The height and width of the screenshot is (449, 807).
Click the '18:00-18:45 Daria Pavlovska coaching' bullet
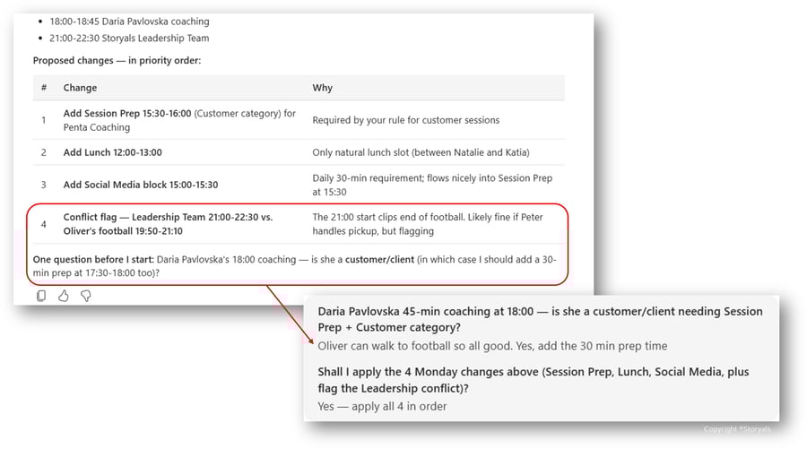click(x=129, y=22)
